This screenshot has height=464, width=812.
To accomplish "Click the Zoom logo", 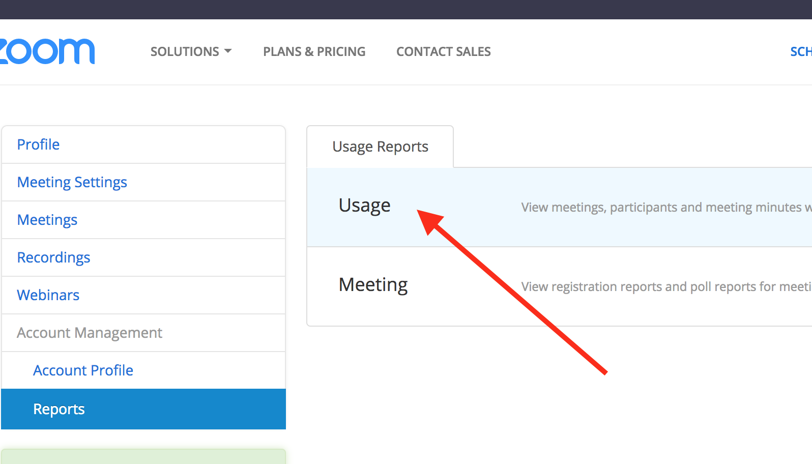I will point(47,51).
